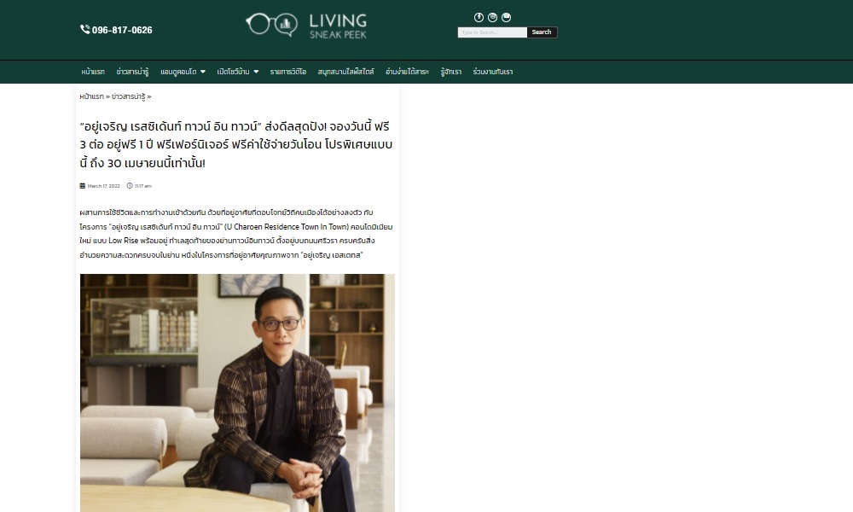
Task: Open the Instagram social icon
Action: coord(492,17)
